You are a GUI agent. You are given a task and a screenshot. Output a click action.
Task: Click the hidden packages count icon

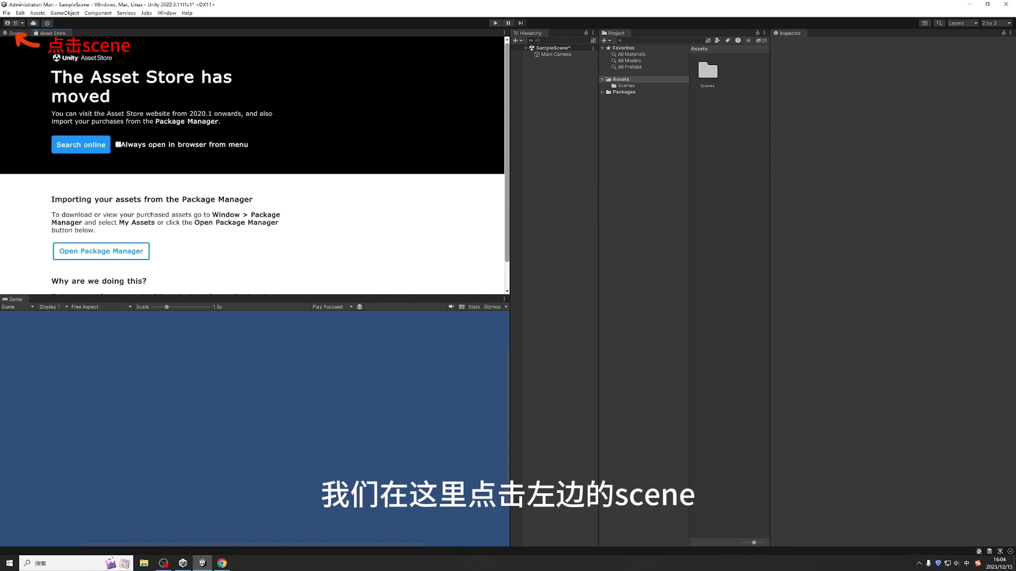click(761, 40)
